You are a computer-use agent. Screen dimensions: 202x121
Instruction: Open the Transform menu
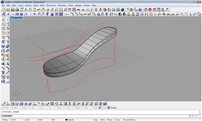pyautogui.click(x=62, y=5)
